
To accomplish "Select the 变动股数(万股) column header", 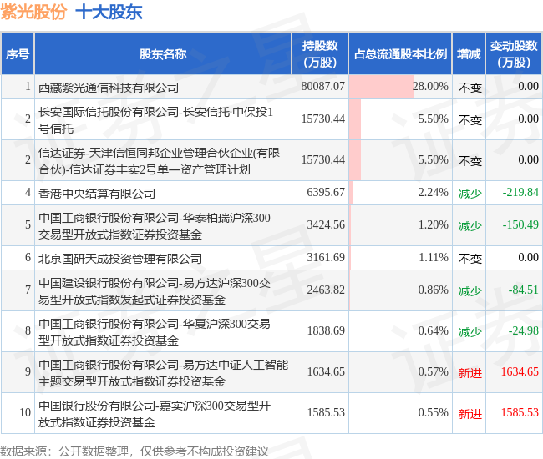I will (514, 54).
